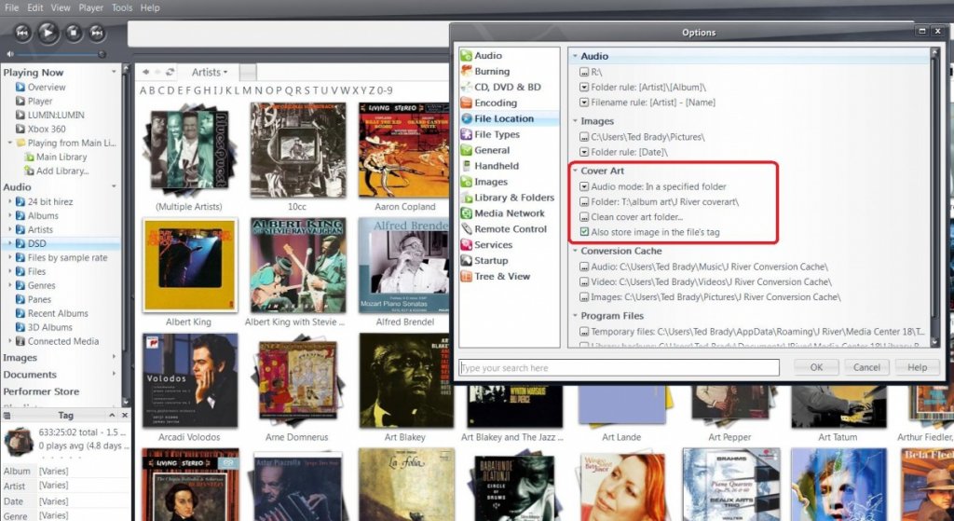Select CD, DVD & BD options
Image resolution: width=954 pixels, height=521 pixels.
(x=508, y=87)
